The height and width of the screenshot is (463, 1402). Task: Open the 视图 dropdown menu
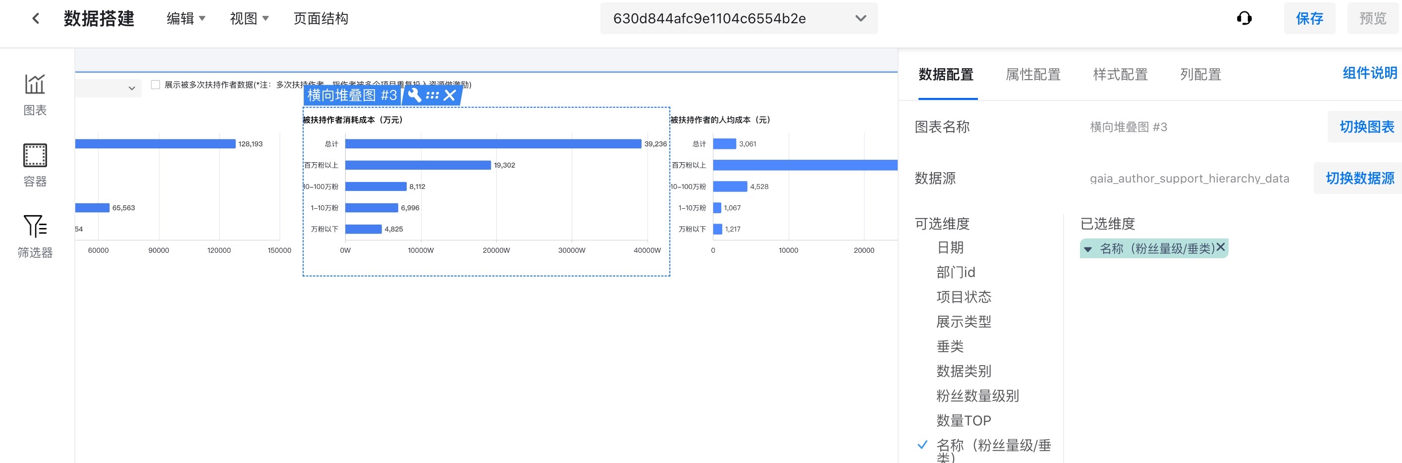[249, 18]
